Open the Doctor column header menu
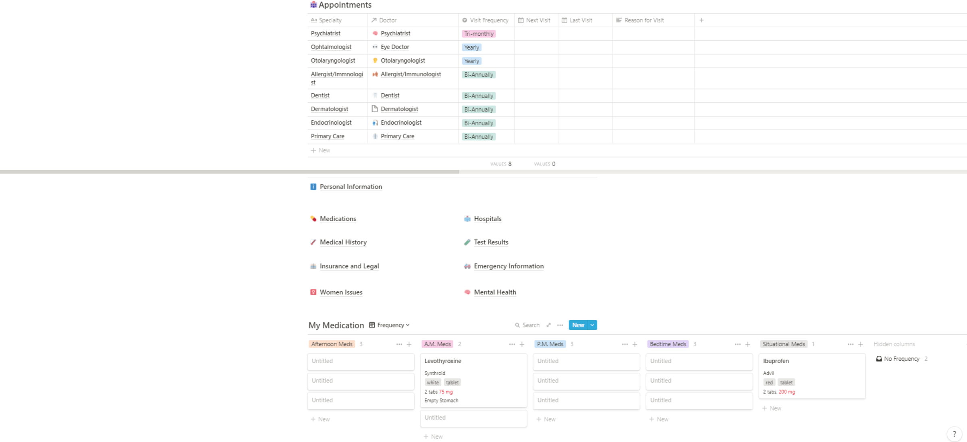The height and width of the screenshot is (442, 967). pyautogui.click(x=387, y=20)
